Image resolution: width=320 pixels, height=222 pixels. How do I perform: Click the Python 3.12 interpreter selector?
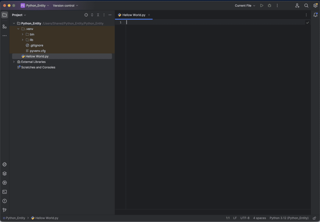click(289, 218)
